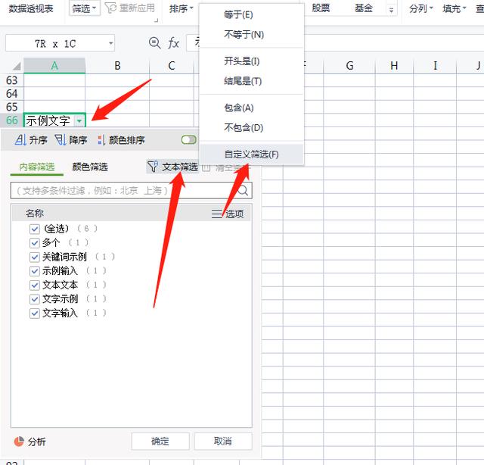Click the dialog launcher below 重新应用

(x=157, y=20)
